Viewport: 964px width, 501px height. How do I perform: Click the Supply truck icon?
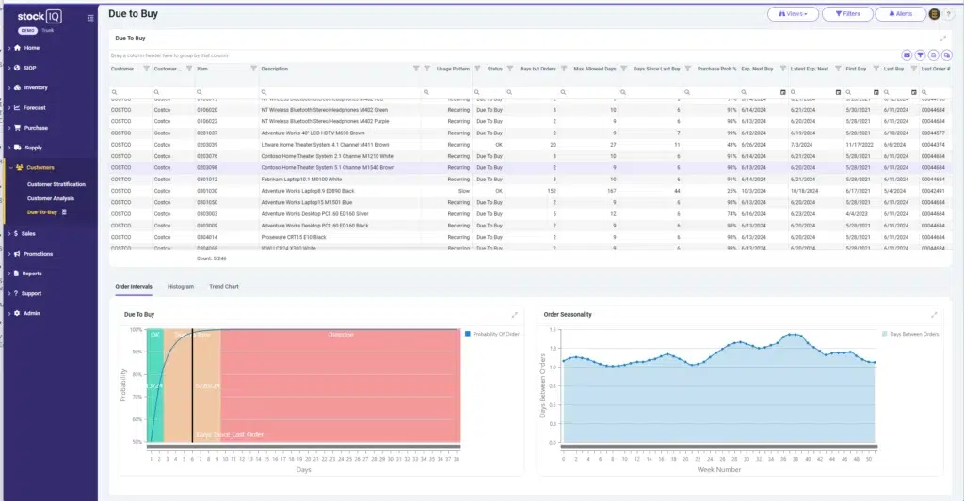pyautogui.click(x=17, y=148)
